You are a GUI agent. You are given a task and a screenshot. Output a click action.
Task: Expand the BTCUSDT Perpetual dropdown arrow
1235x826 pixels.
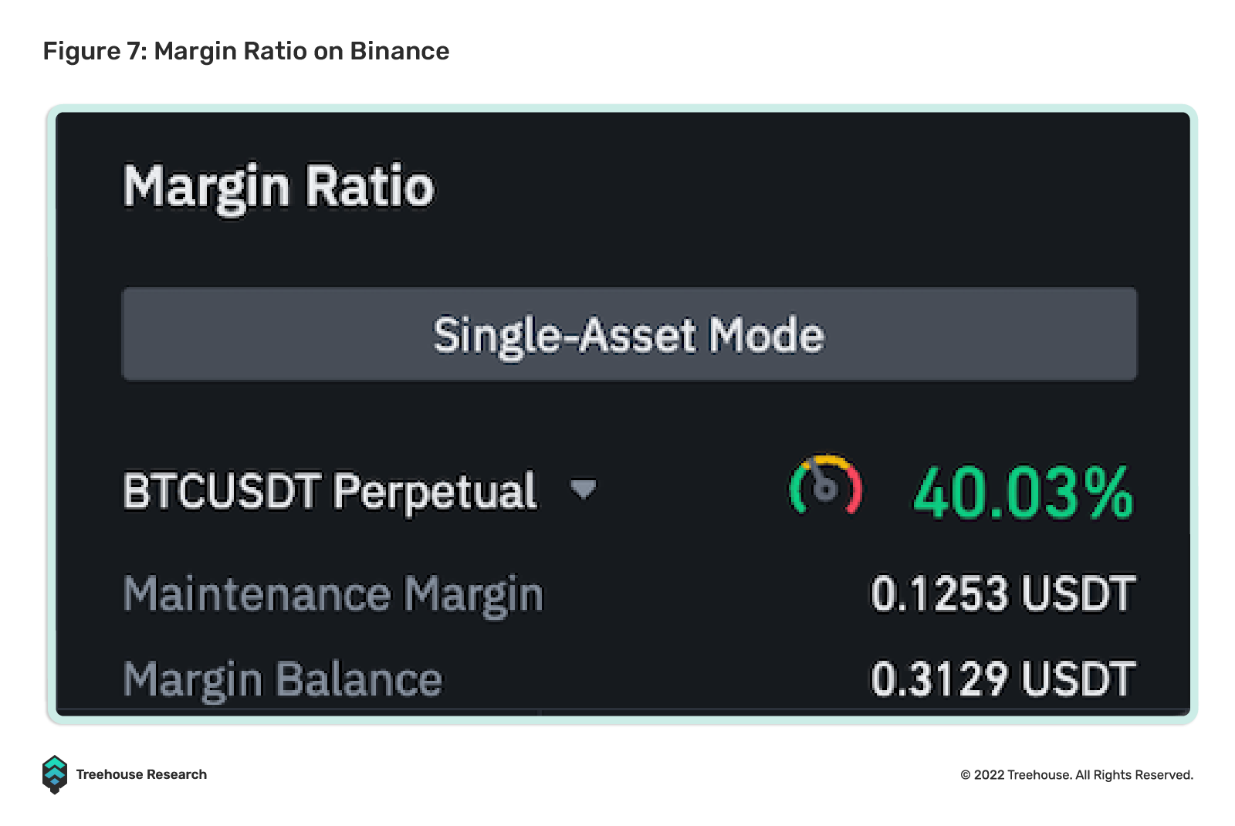[x=583, y=489]
